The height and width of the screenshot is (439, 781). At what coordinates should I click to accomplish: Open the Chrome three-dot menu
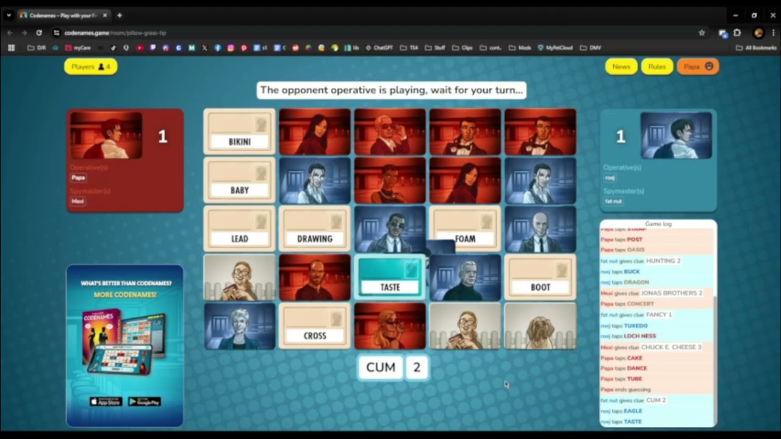(774, 33)
